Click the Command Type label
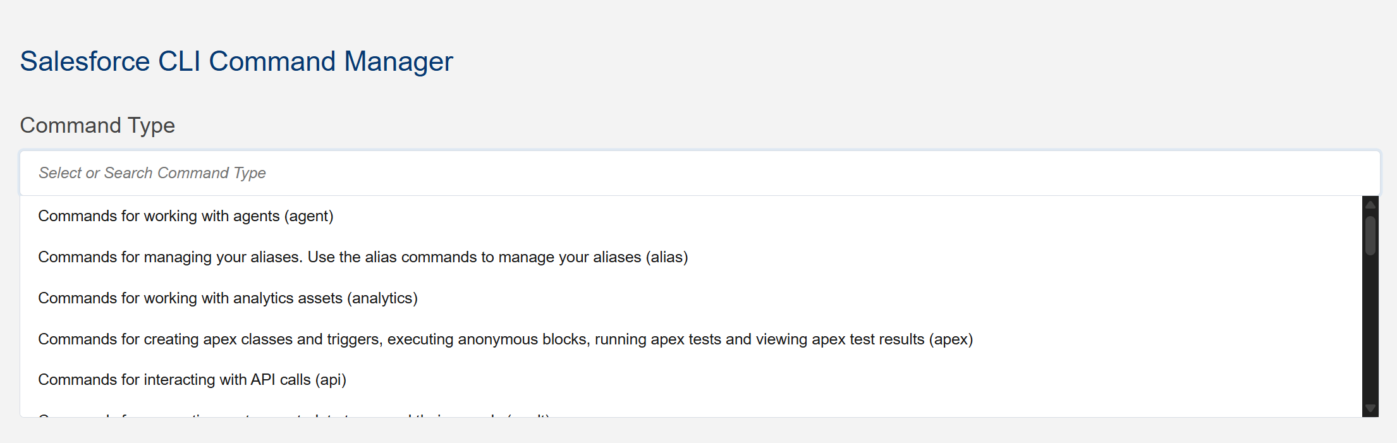Viewport: 1397px width, 443px height. 97,125
